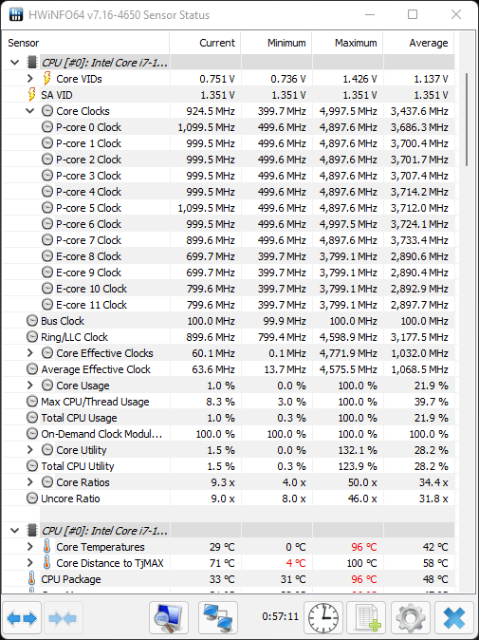
Task: Click the Current column header
Action: coord(205,43)
